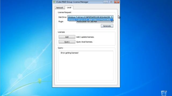The width and height of the screenshot is (172, 96).
Task: Click the Generate button
Action: [x=107, y=26]
